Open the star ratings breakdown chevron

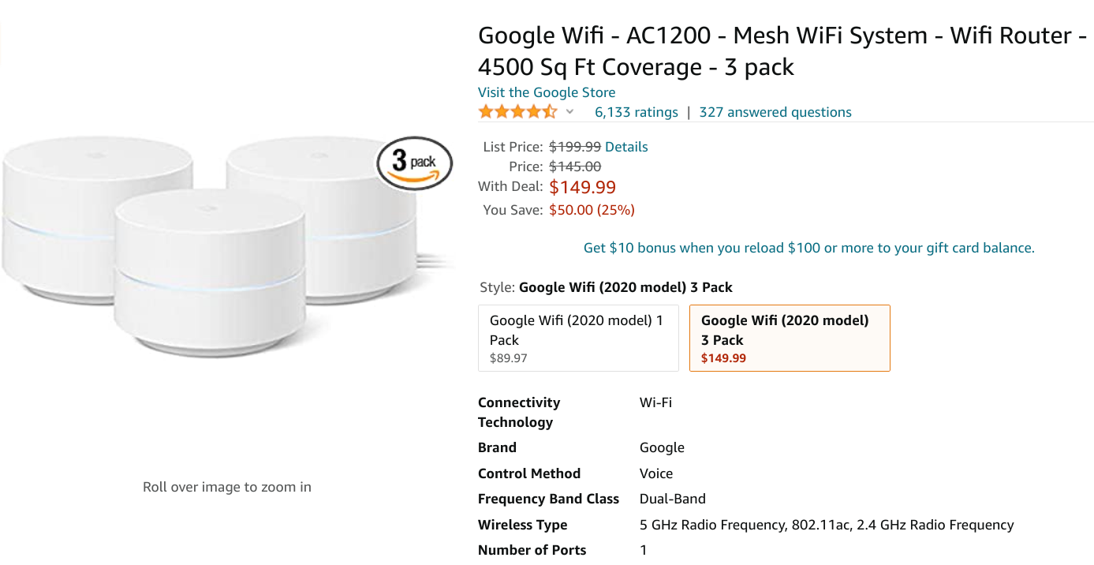569,112
